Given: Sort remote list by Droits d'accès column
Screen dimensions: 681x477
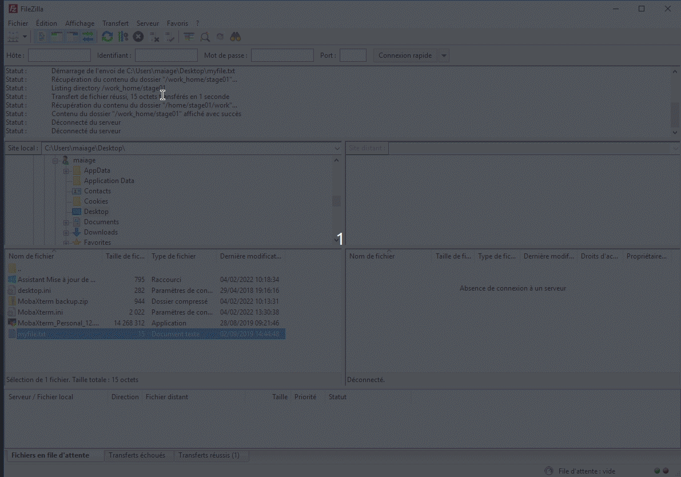Looking at the screenshot, I should 599,256.
